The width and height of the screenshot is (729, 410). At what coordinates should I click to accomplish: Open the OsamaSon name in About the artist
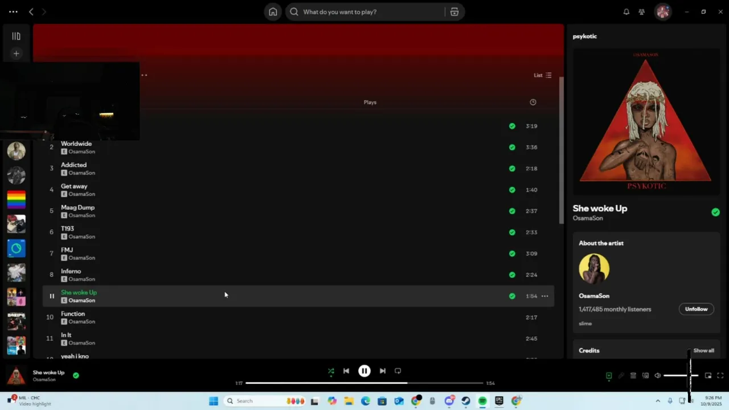point(594,296)
